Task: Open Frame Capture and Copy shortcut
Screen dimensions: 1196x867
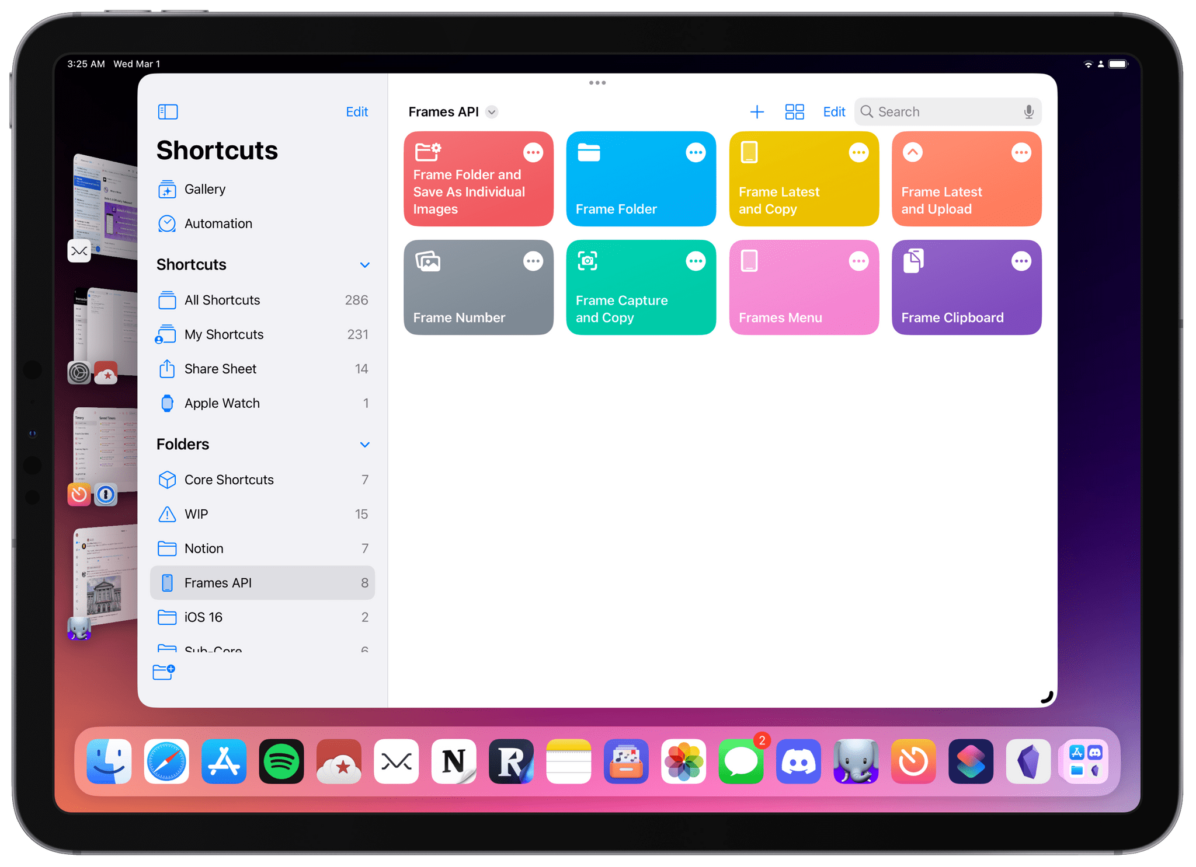Action: tap(642, 288)
